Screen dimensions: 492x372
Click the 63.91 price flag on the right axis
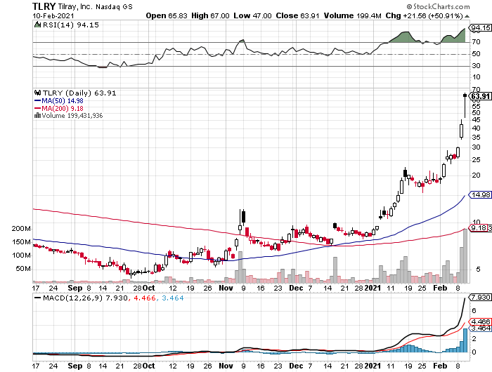[x=480, y=96]
